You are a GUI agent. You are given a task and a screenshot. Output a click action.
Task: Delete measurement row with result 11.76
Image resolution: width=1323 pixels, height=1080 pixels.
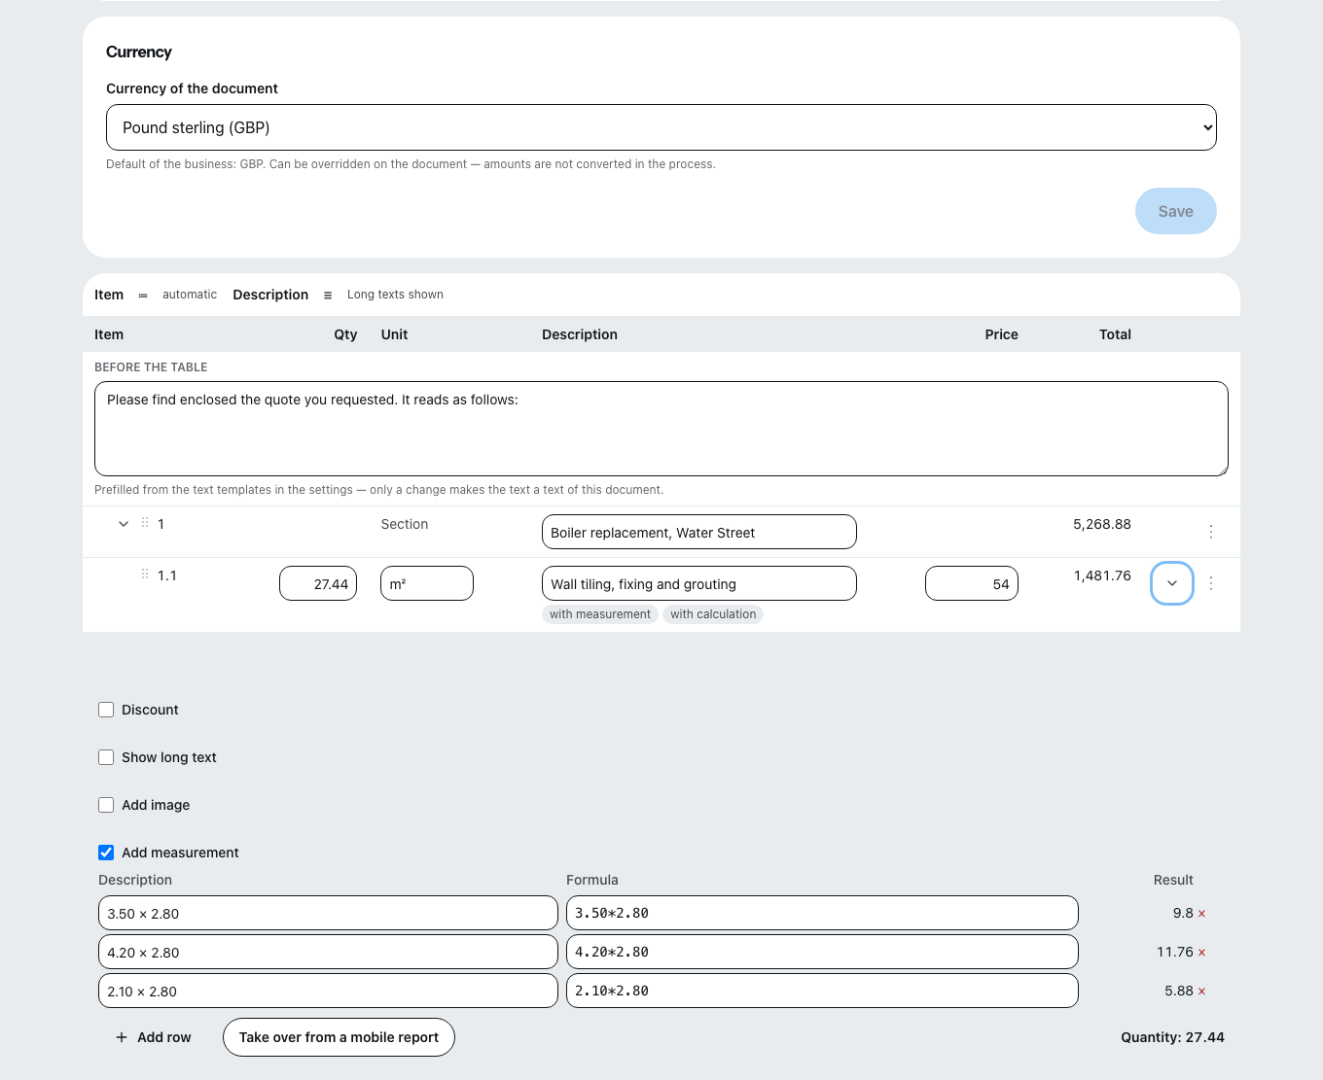coord(1201,953)
